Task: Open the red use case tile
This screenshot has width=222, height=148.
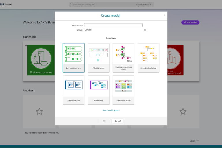Action: click(175, 60)
